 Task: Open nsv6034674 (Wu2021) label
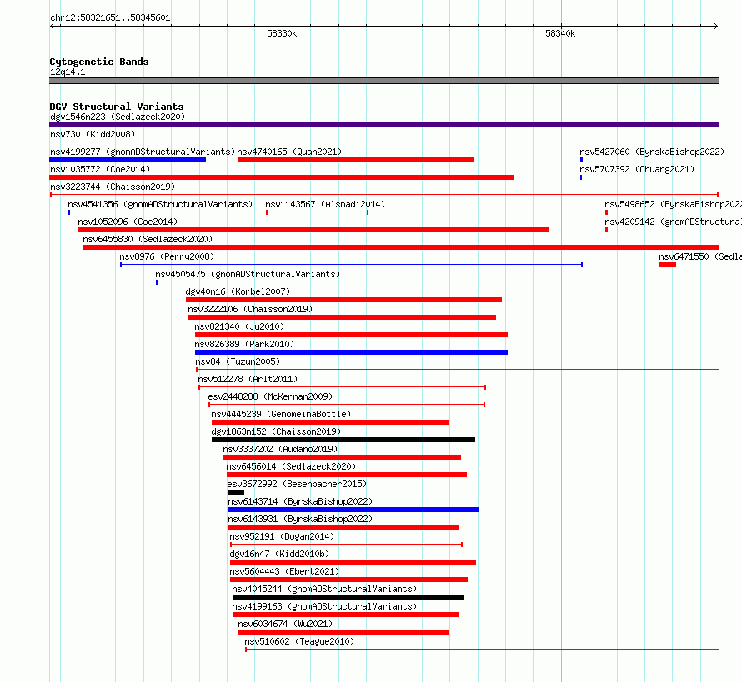tap(285, 624)
